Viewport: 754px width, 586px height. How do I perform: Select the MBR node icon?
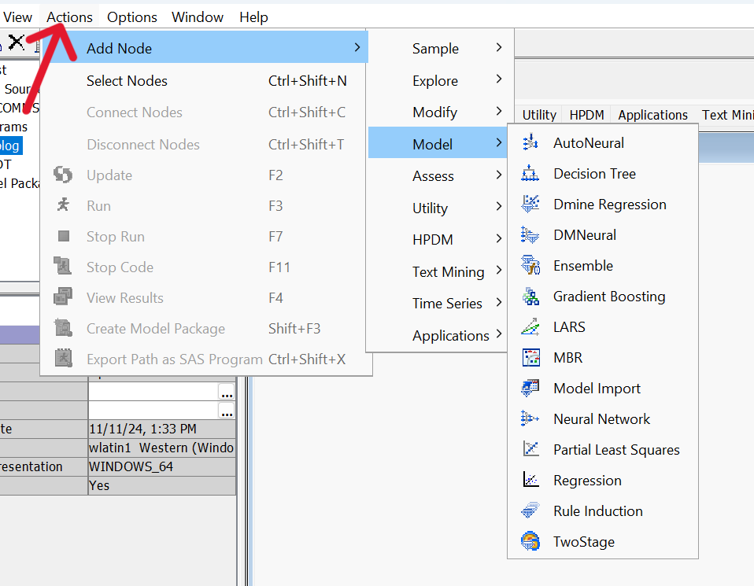coord(530,358)
